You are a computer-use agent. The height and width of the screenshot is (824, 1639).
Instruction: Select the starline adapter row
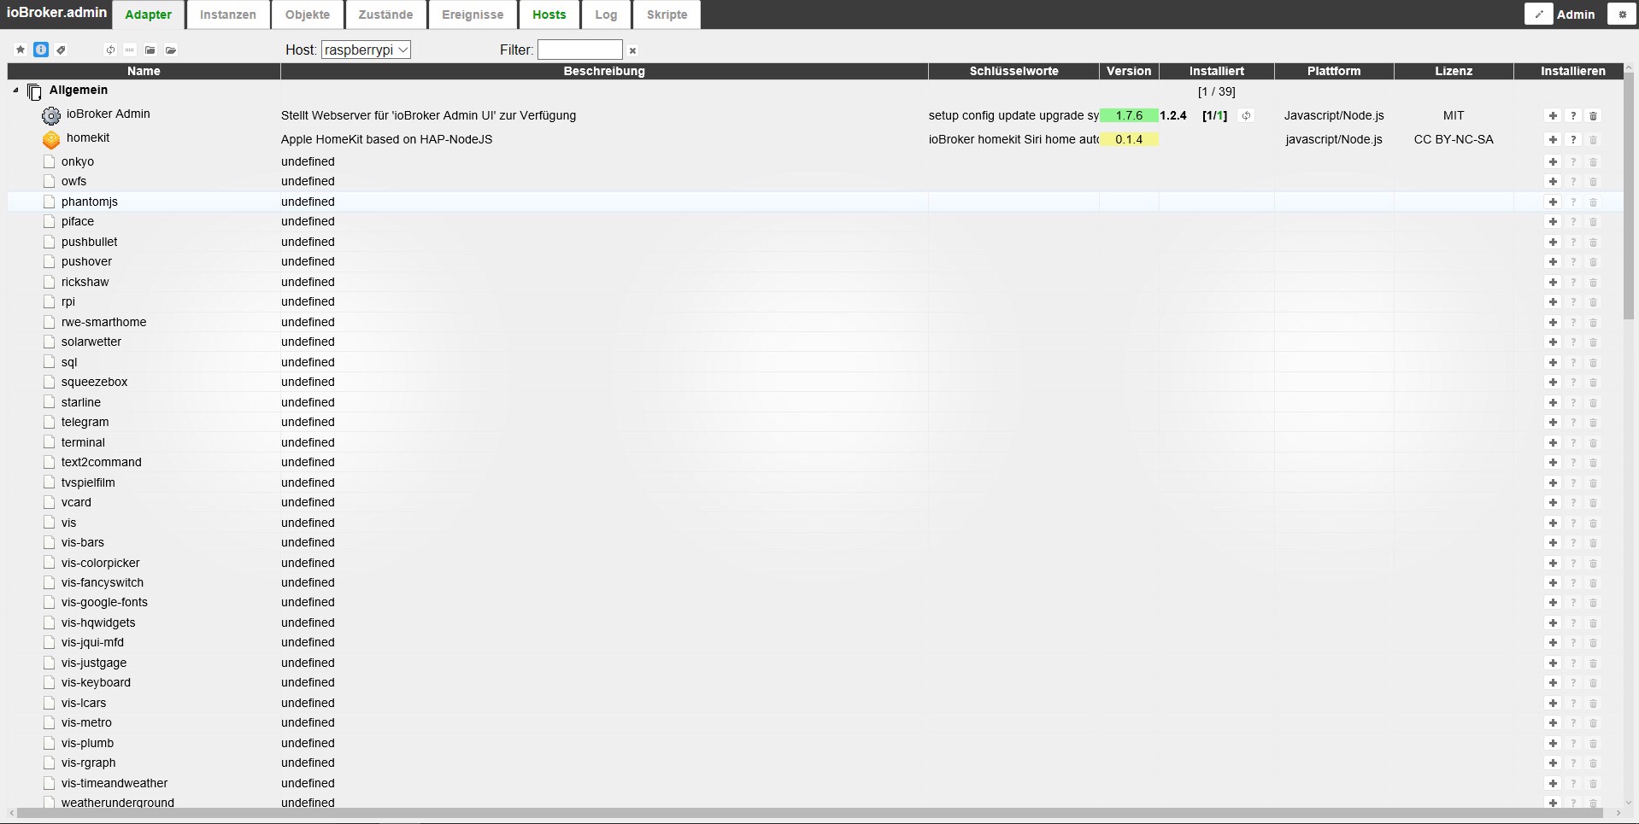tap(815, 402)
